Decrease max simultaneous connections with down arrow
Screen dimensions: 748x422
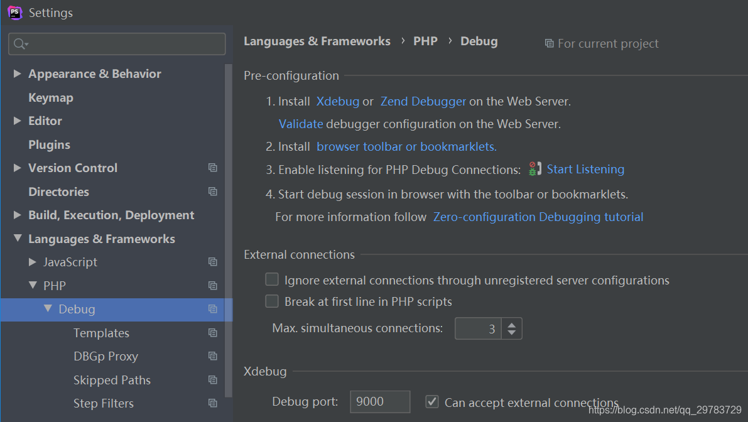coord(512,332)
